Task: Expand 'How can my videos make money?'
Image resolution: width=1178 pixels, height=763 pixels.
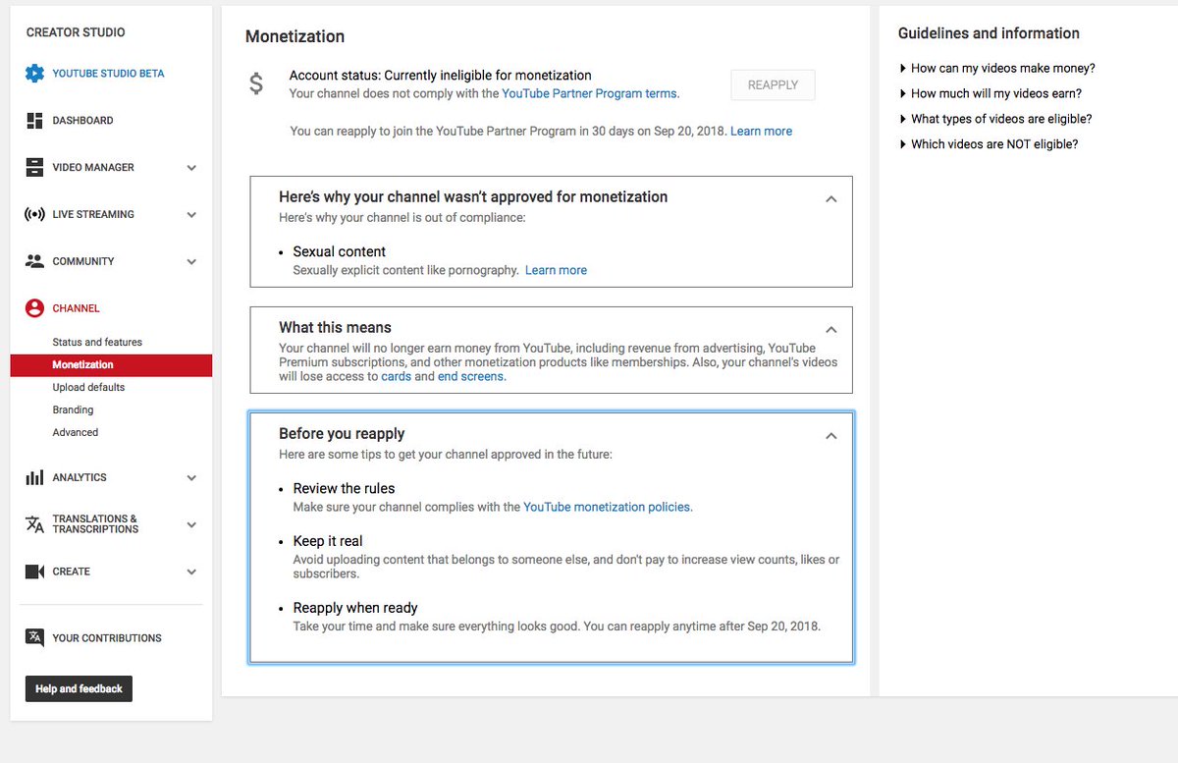Action: click(x=996, y=69)
